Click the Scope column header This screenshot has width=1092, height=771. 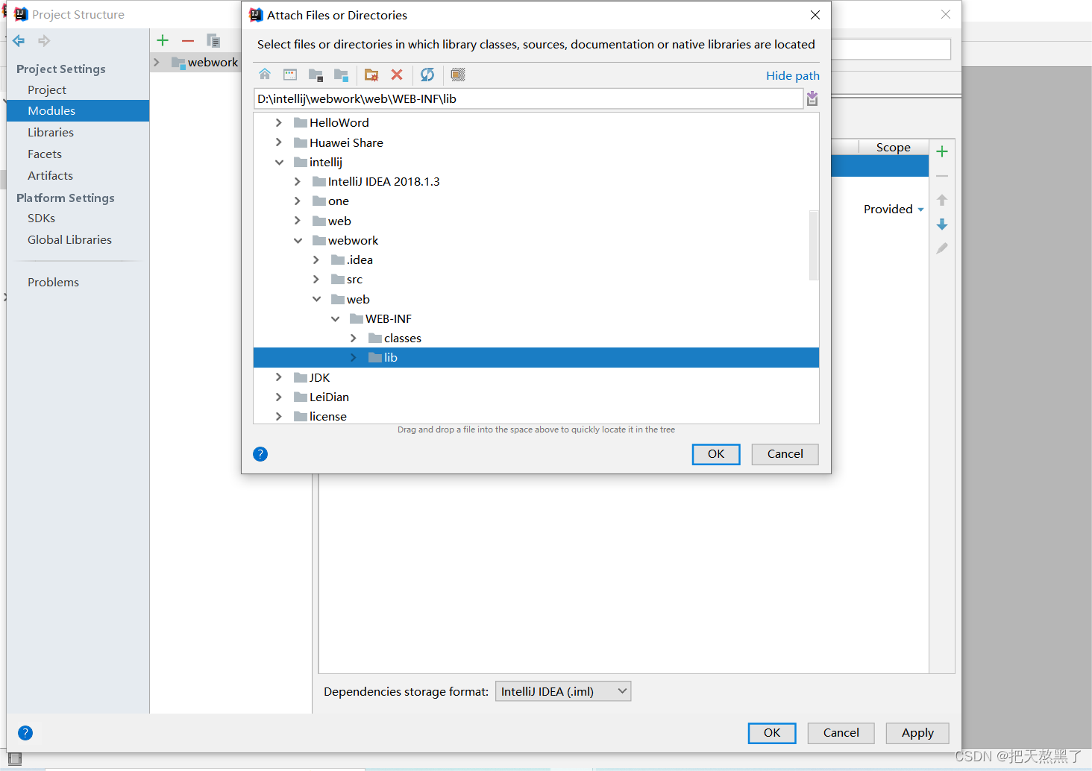894,148
